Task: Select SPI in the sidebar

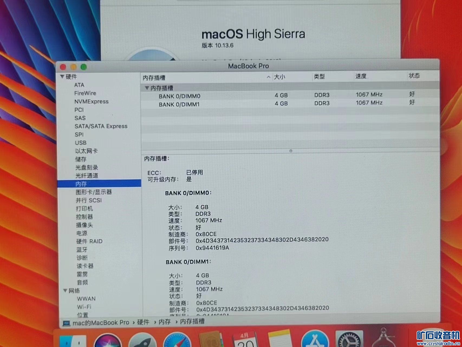Action: (x=79, y=134)
